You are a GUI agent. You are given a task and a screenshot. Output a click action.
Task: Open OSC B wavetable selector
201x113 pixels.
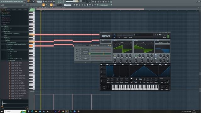coord(143,42)
